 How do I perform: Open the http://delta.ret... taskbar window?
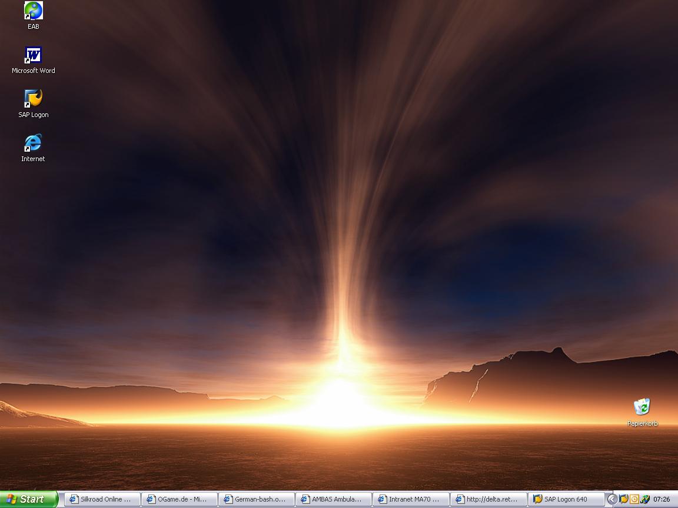(x=488, y=499)
